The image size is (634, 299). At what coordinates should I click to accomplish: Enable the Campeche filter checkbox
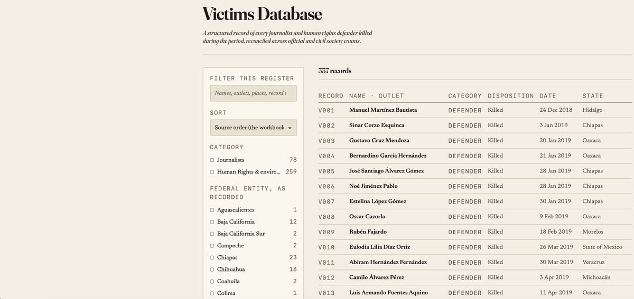pyautogui.click(x=212, y=246)
